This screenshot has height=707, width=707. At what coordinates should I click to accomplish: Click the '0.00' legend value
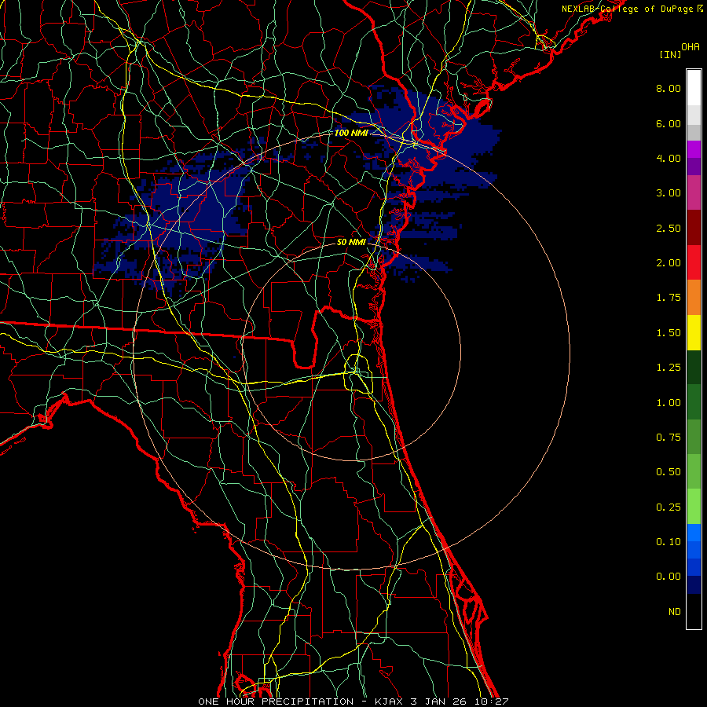(669, 577)
